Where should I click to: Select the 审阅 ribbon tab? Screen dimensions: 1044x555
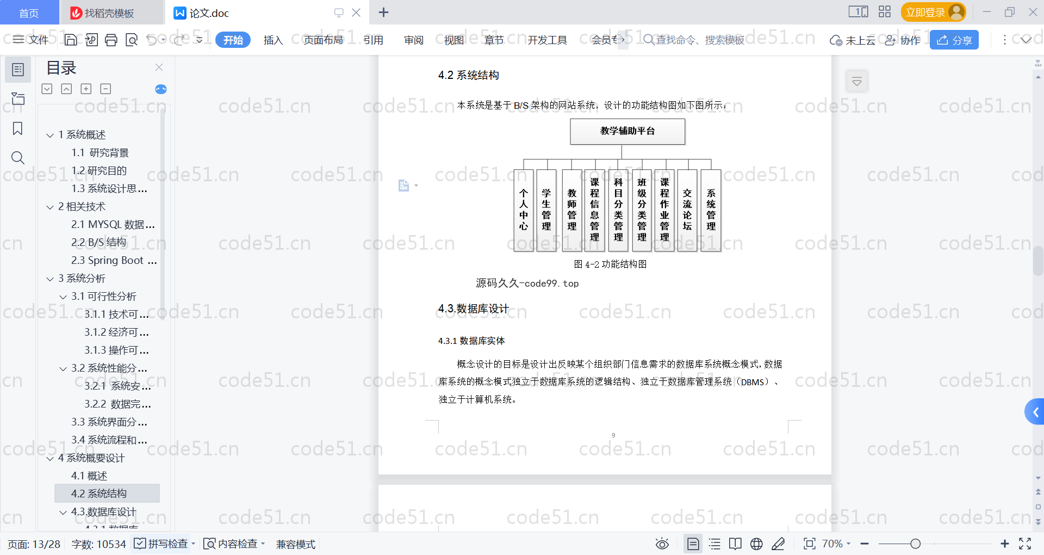[x=414, y=40]
